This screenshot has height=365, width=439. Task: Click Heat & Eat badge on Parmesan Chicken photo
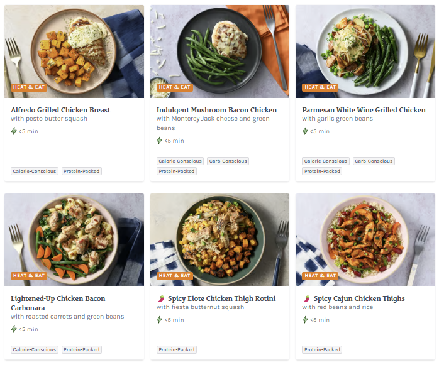(320, 87)
